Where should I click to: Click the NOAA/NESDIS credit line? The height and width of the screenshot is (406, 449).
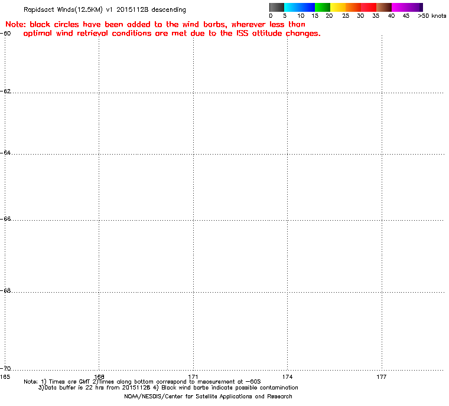208,397
